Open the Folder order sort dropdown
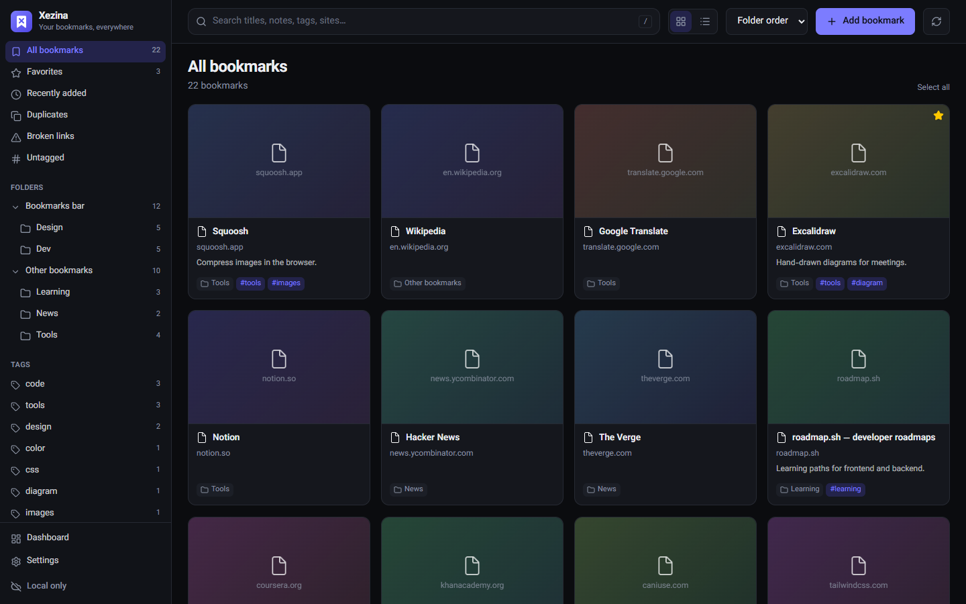This screenshot has width=966, height=604. [767, 21]
